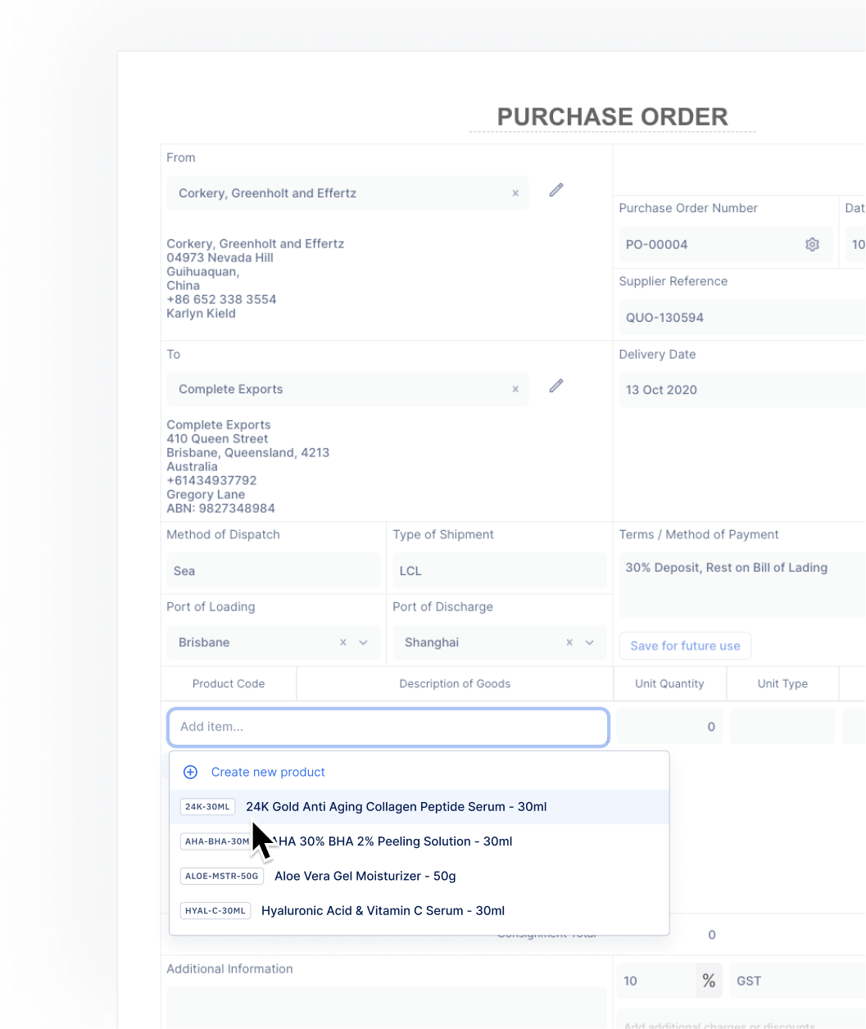Screen dimensions: 866x1029
Task: Select Hyaluronic Acid & Vitamin C Serum item
Action: 383,910
